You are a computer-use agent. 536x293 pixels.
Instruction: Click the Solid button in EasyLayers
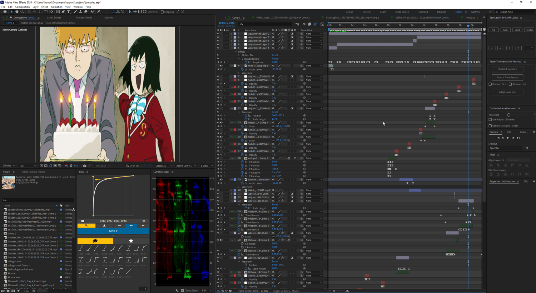(517, 30)
